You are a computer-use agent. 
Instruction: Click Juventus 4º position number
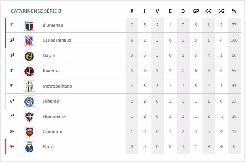pyautogui.click(x=12, y=71)
